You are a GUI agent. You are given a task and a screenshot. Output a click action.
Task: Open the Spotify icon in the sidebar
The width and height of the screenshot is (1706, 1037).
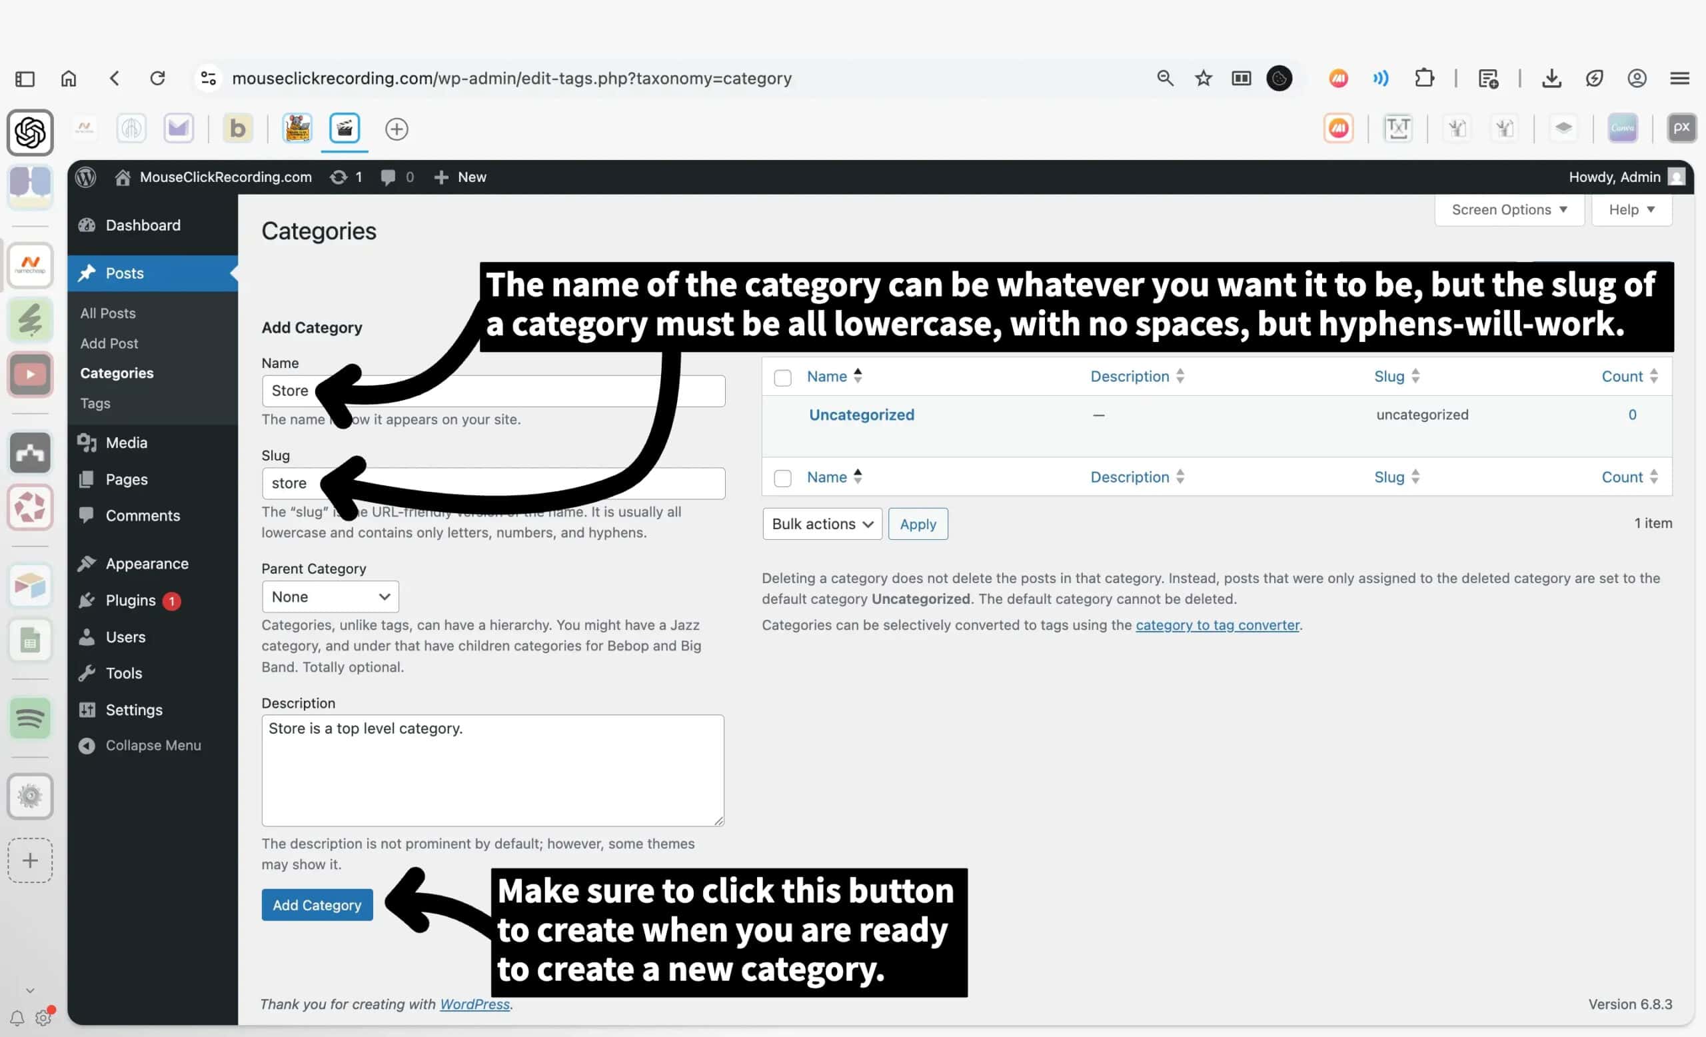pyautogui.click(x=30, y=718)
